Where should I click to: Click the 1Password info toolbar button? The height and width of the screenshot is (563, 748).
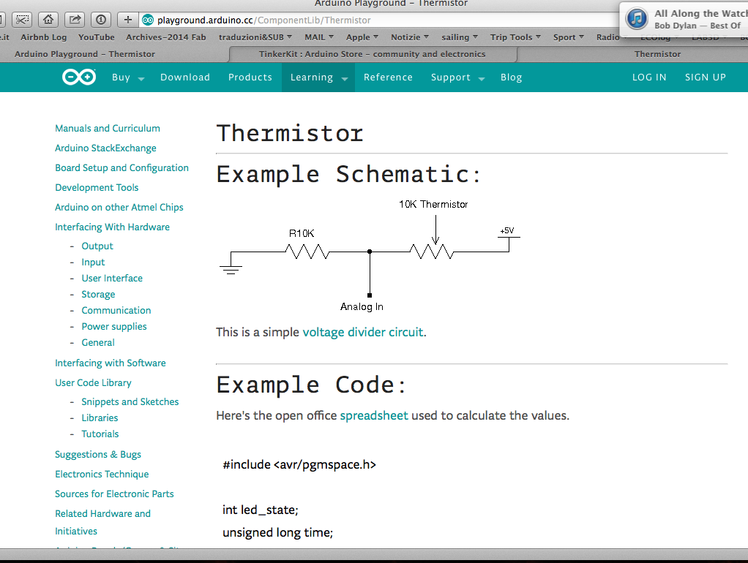tap(101, 20)
